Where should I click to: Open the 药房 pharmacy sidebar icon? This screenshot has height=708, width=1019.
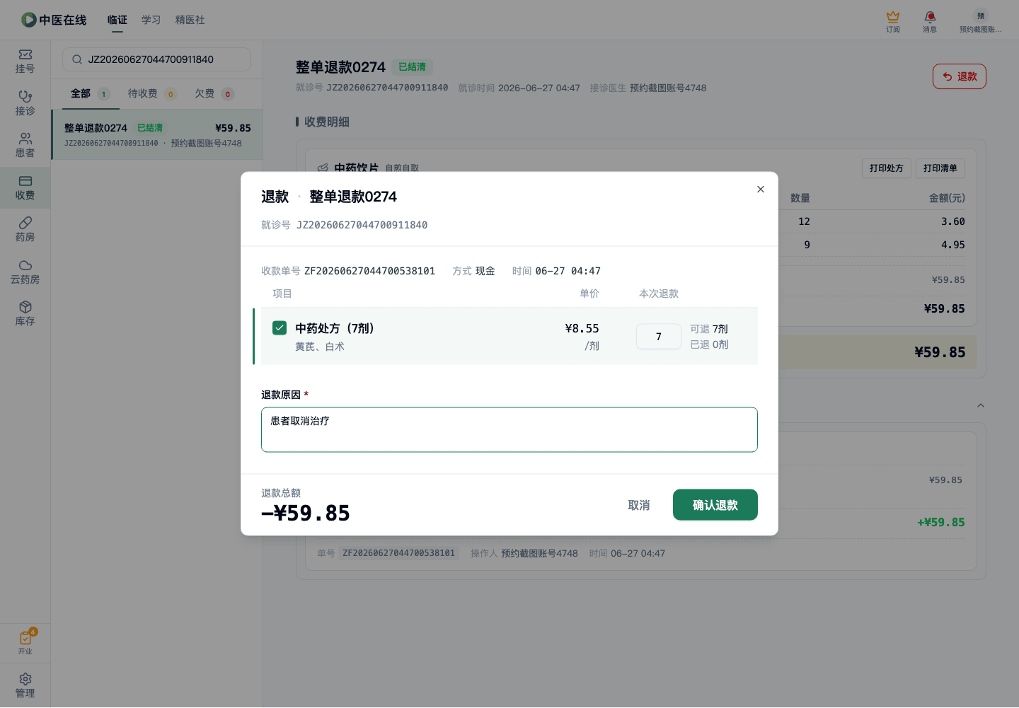point(25,230)
